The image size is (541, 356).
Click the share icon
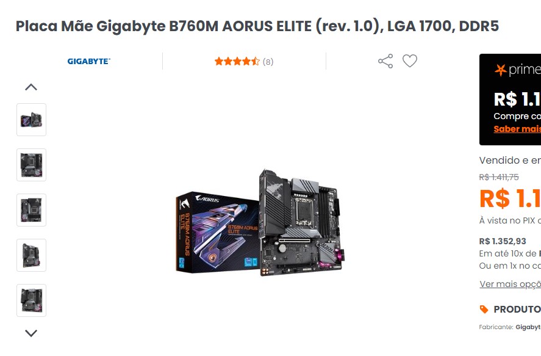385,61
